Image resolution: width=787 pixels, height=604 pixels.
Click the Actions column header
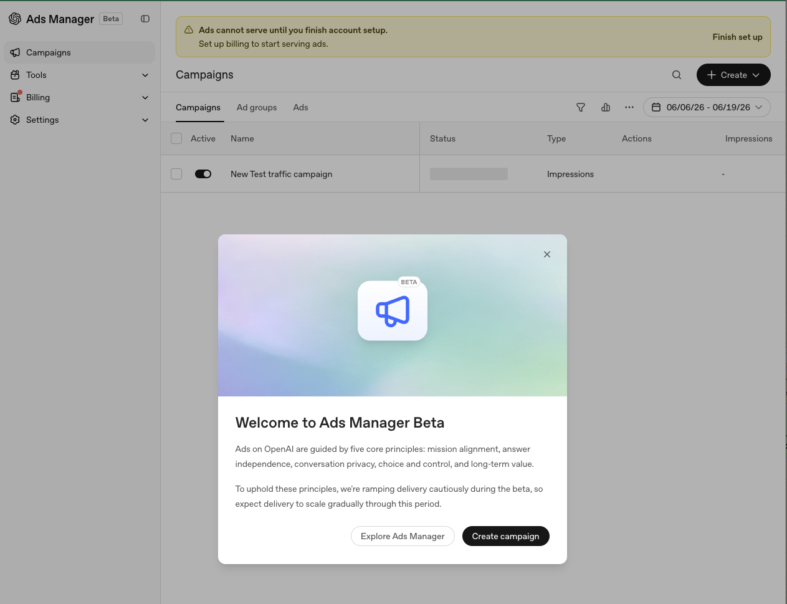[636, 138]
